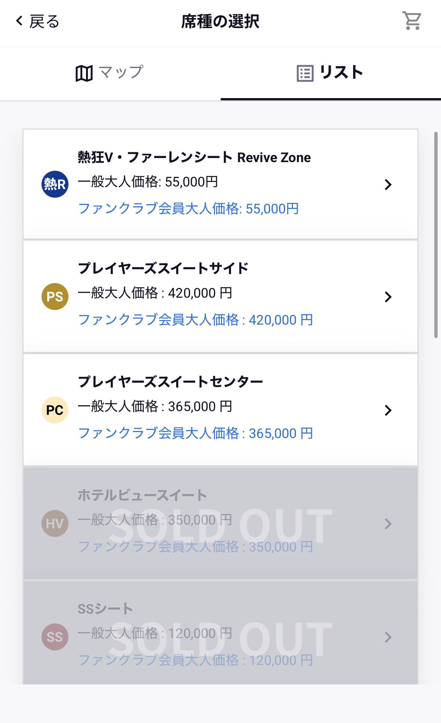Image resolution: width=441 pixels, height=723 pixels.
Task: Click the gold PS seat badge
Action: (55, 297)
